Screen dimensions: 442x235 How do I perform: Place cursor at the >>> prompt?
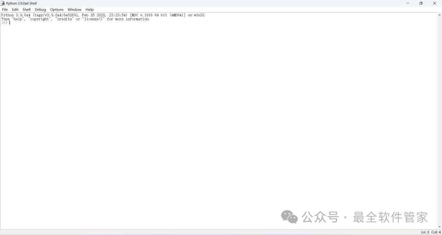9,23
